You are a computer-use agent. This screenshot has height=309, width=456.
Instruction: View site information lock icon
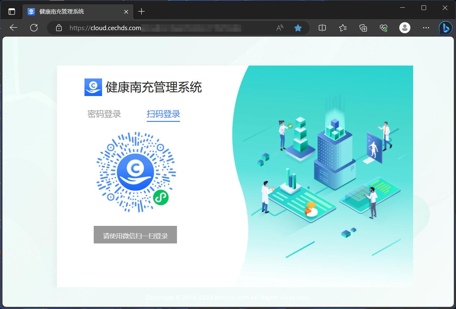click(x=59, y=28)
